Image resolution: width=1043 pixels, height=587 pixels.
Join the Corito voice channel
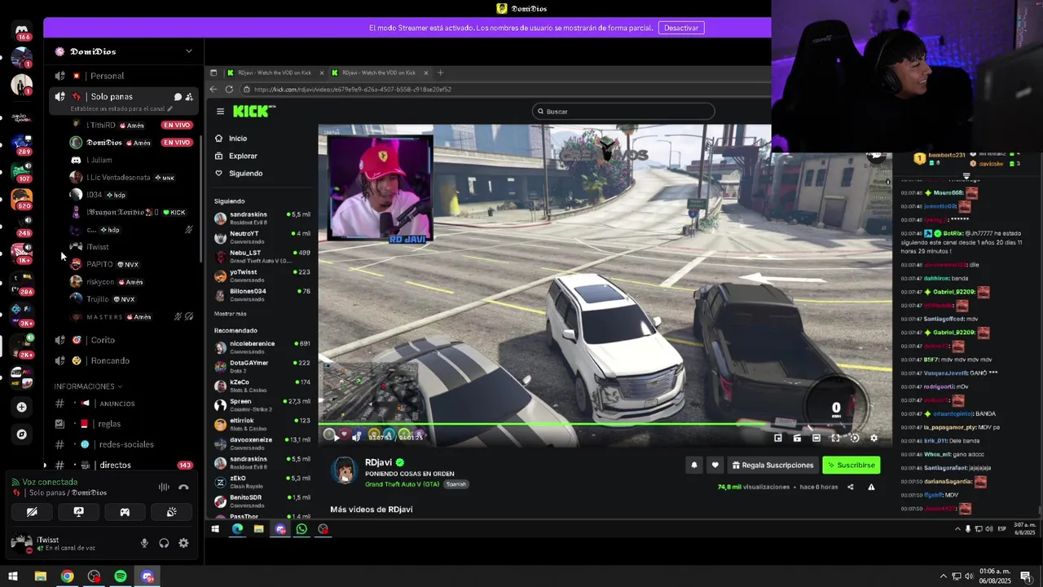coord(124,340)
